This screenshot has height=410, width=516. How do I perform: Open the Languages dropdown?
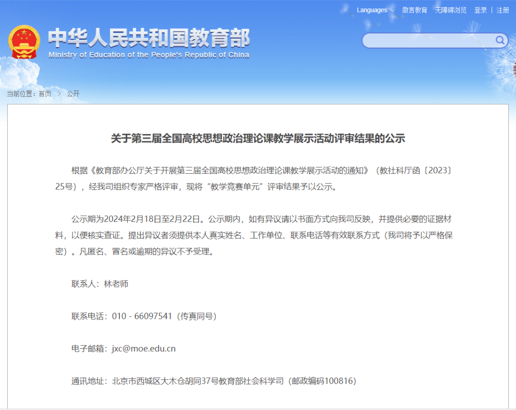pos(376,10)
